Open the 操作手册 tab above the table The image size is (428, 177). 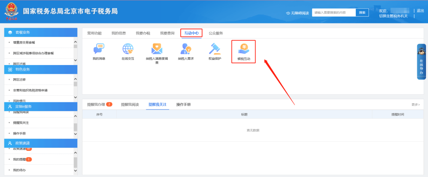pos(183,104)
